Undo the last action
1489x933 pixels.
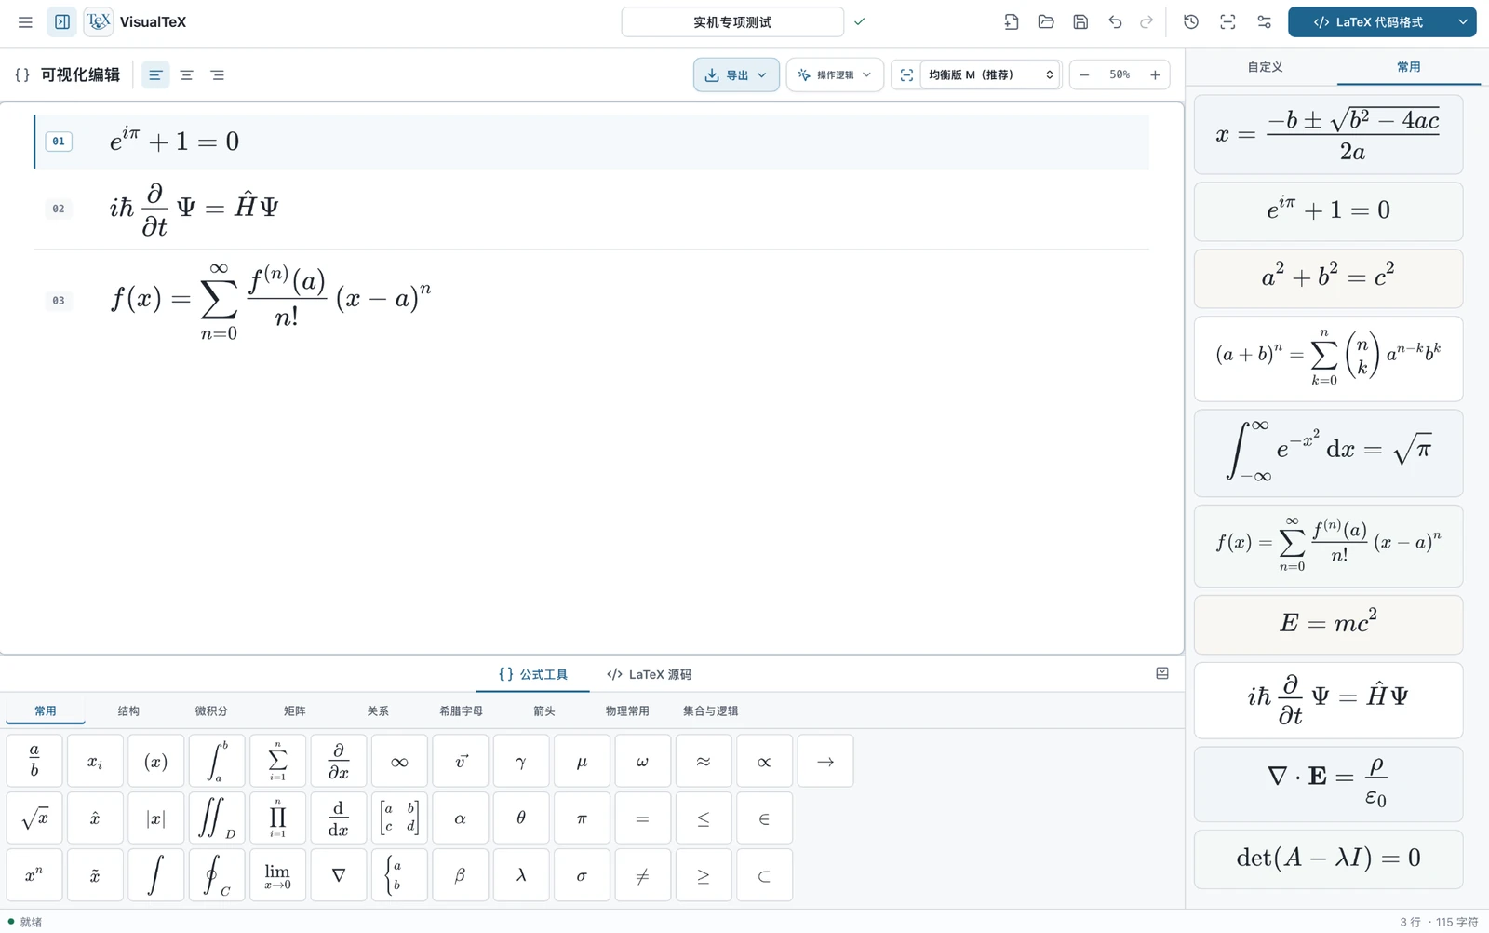point(1115,22)
